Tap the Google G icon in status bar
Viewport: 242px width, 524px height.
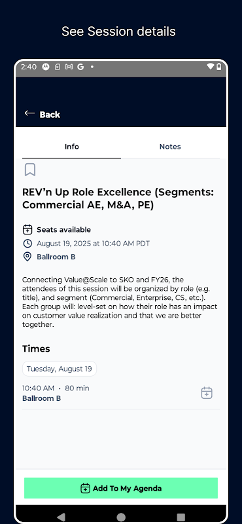point(80,67)
